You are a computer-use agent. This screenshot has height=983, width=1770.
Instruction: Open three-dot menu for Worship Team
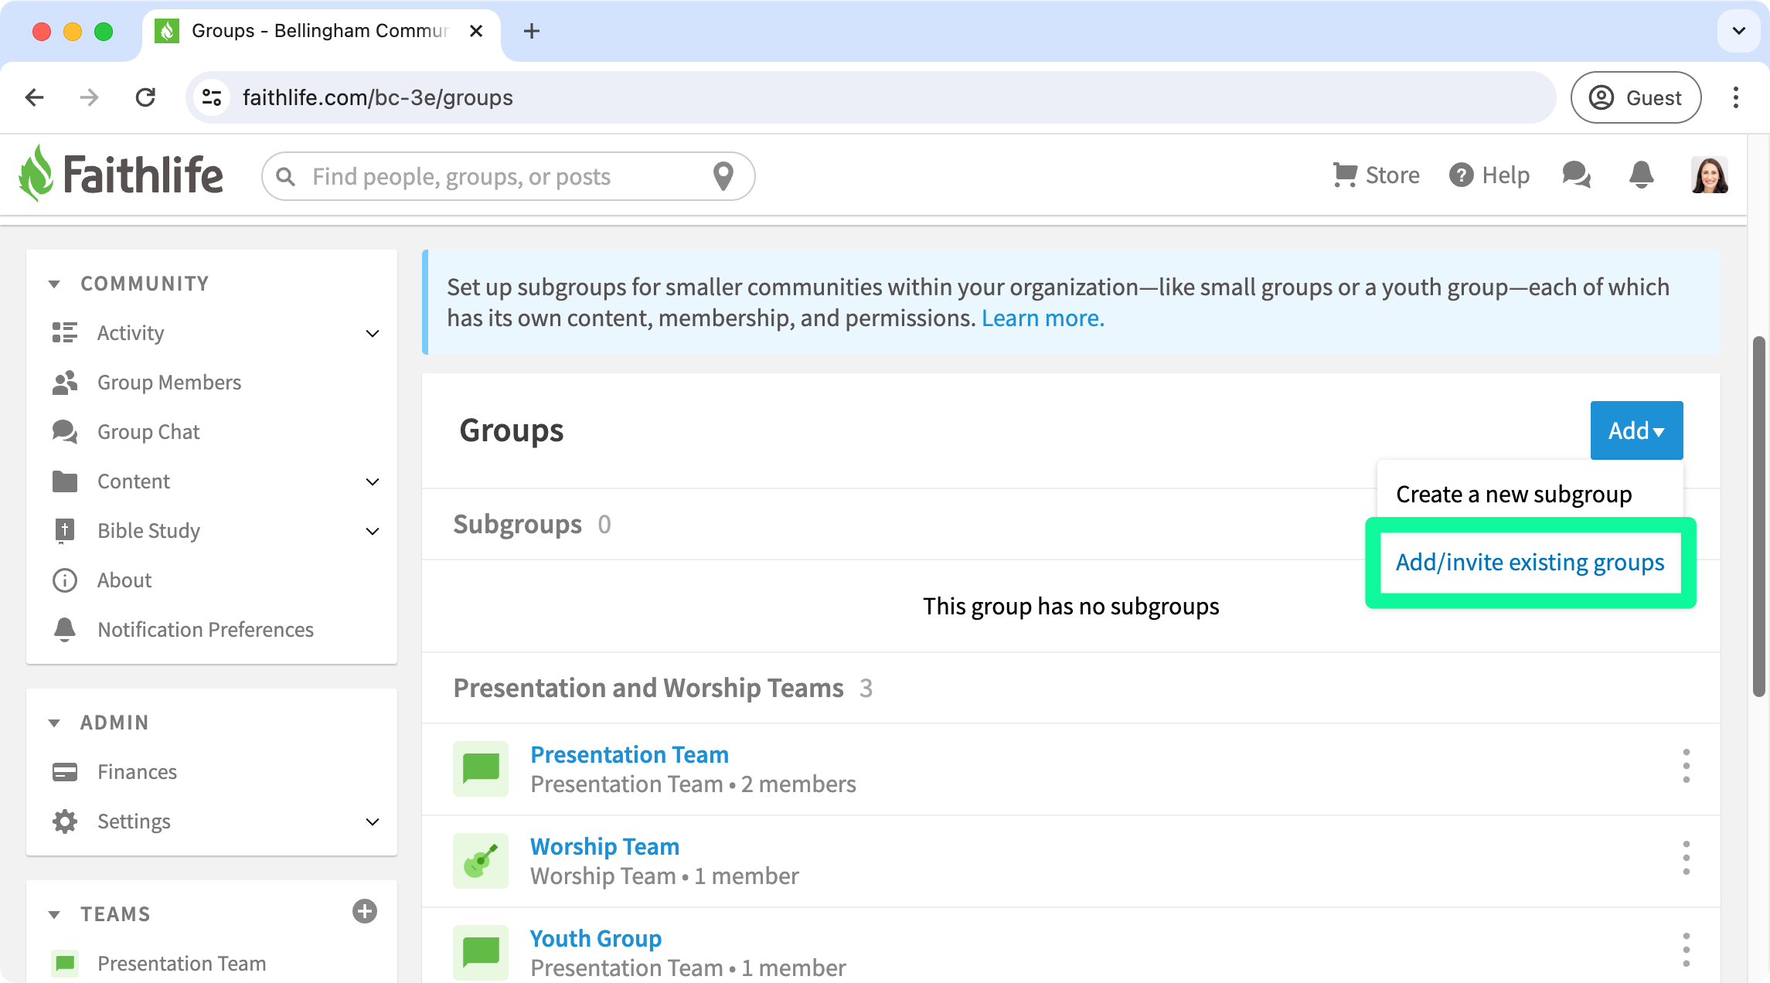click(x=1686, y=858)
